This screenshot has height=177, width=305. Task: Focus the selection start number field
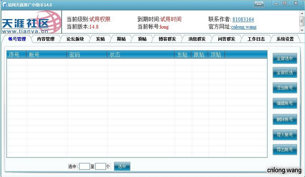(85, 166)
